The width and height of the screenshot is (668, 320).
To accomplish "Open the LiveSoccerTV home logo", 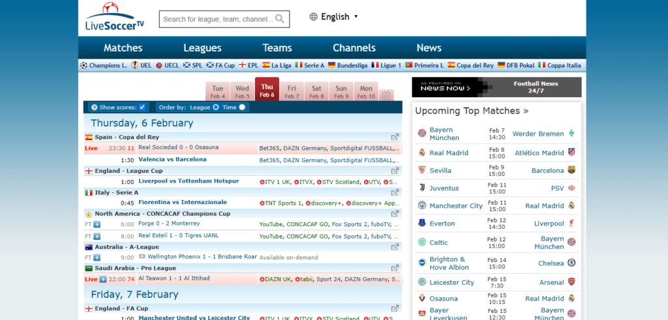I will (115, 18).
